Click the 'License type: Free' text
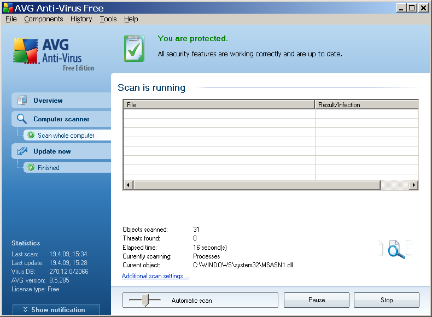Viewport: 432px width, 317px height. coord(35,289)
